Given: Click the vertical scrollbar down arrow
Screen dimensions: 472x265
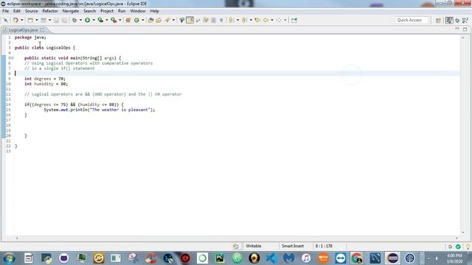Looking at the screenshot, I should [x=463, y=233].
